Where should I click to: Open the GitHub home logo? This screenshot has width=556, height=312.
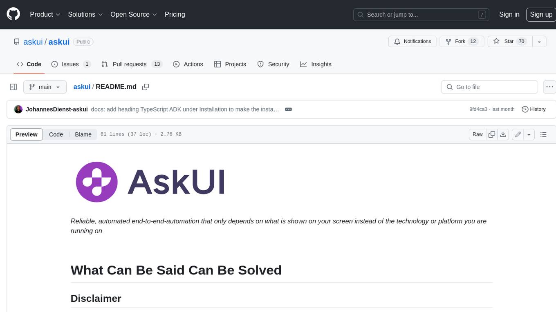tap(13, 14)
